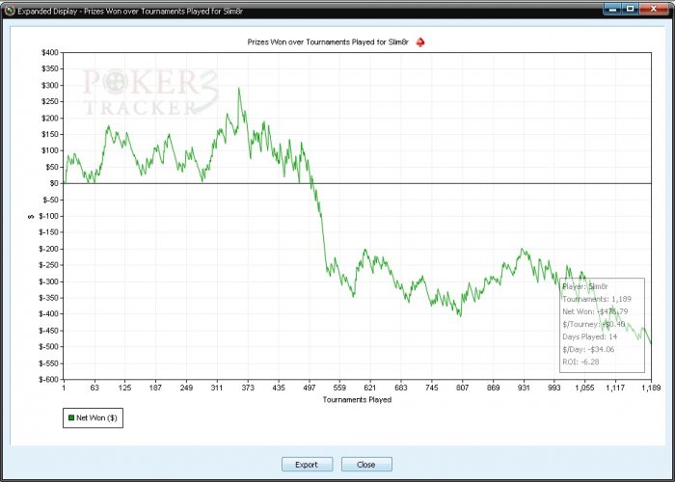The image size is (675, 482).
Task: Click the window's red X close button
Action: click(654, 9)
